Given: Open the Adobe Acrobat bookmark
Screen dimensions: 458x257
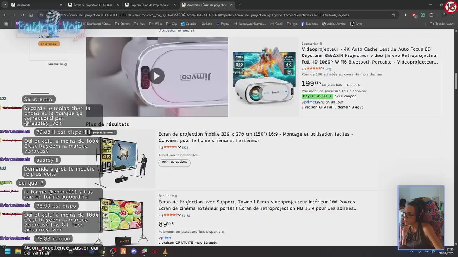Looking at the screenshot, I should (334, 24).
